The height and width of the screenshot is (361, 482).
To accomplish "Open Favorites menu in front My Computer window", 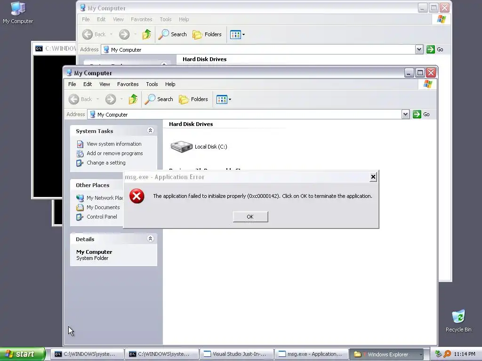I will (128, 84).
